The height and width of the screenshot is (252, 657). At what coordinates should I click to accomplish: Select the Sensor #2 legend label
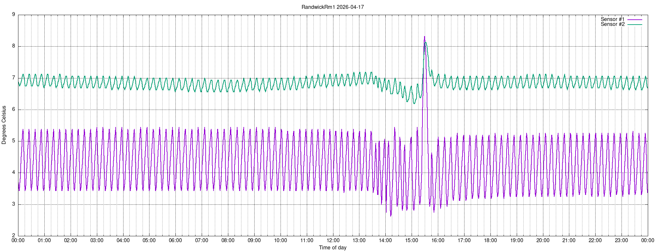(613, 24)
